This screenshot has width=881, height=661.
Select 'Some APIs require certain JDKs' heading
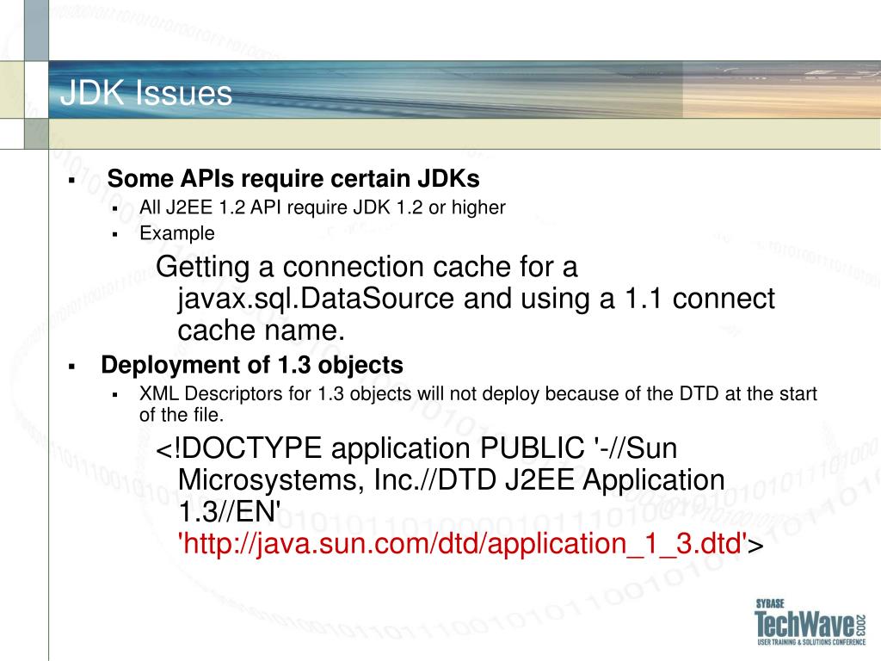(293, 179)
